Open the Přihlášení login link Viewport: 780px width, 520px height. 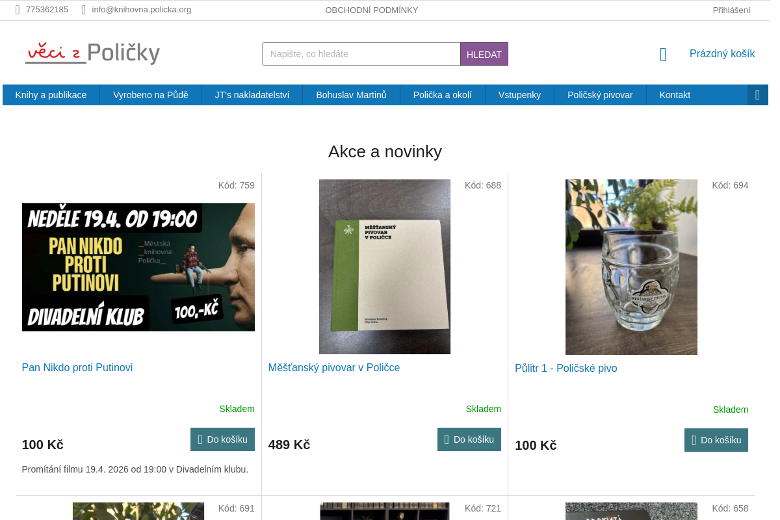(x=731, y=10)
